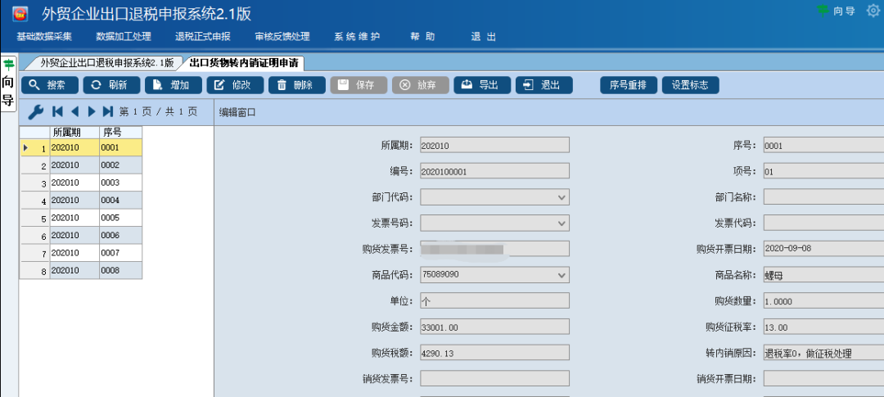Viewport: 884px width, 397px height.
Task: Add a new record with 增加
Action: 173,85
